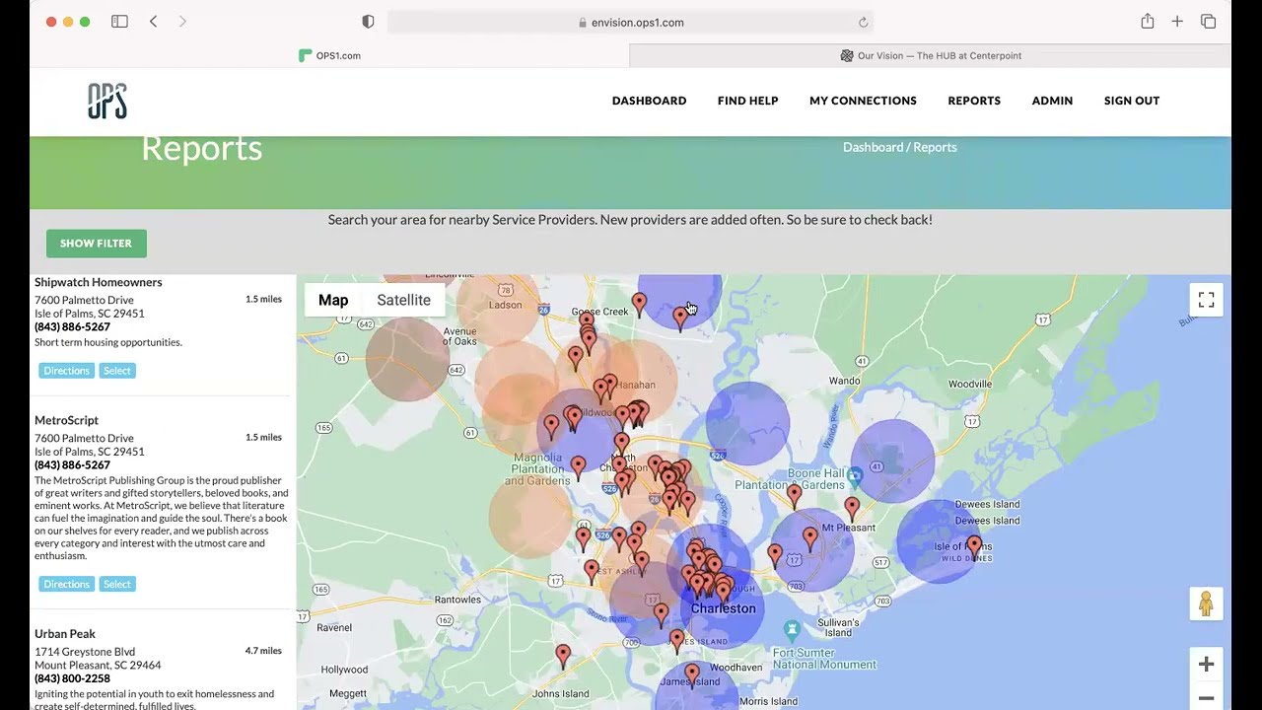The image size is (1262, 710).
Task: Show the Safari tab overview
Action: pos(1208,22)
